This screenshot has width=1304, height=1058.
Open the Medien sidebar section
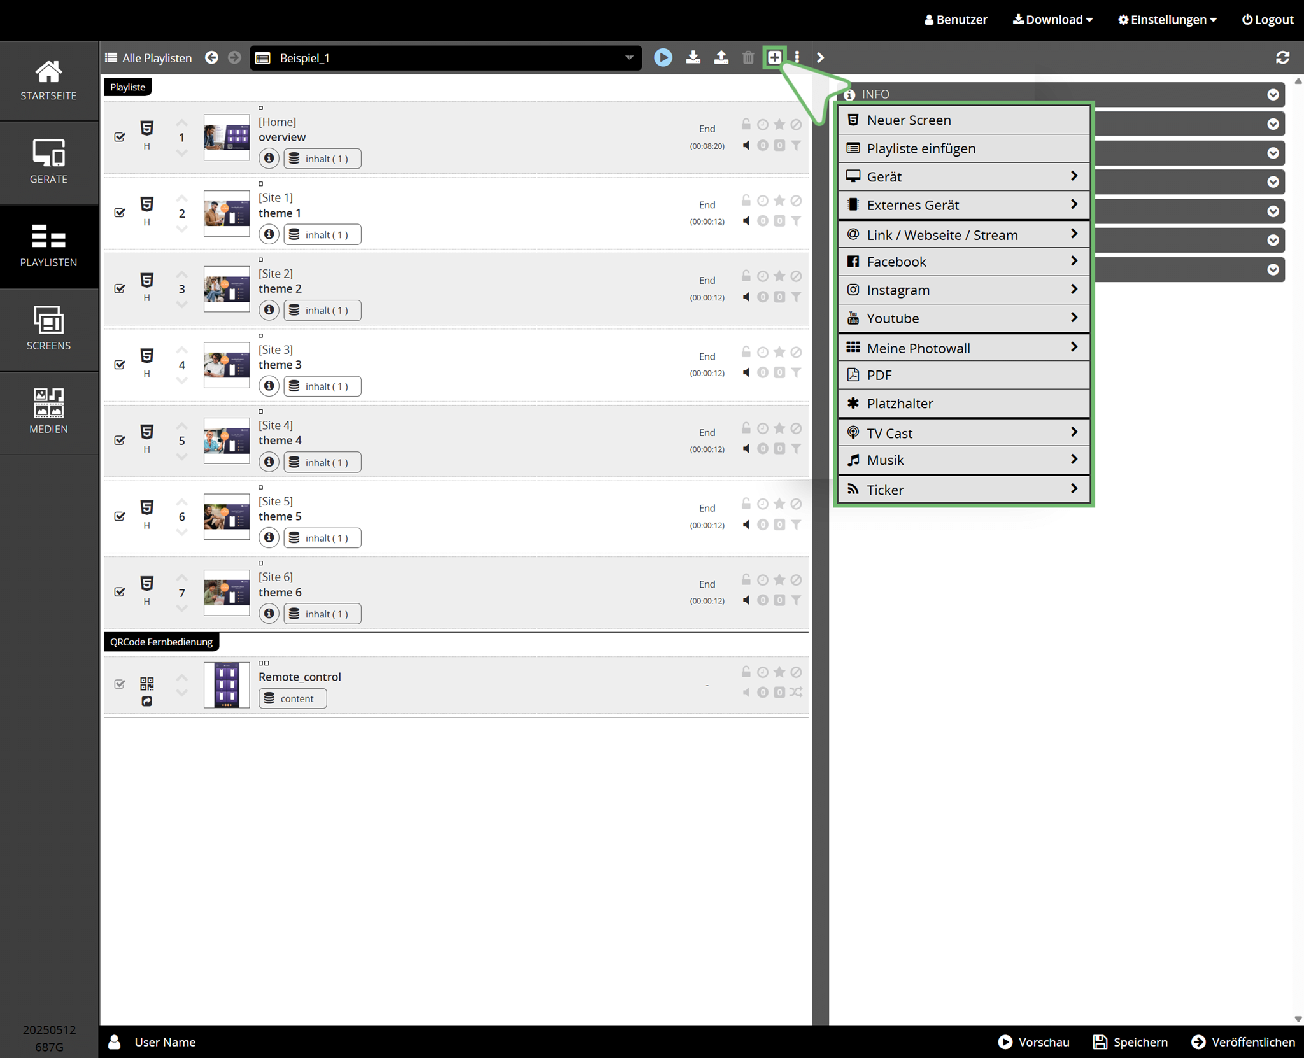48,412
